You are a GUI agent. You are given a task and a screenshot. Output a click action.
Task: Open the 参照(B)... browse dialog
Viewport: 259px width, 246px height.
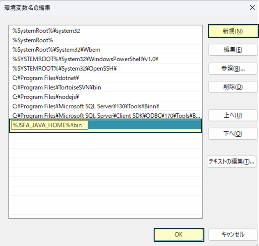click(x=233, y=69)
